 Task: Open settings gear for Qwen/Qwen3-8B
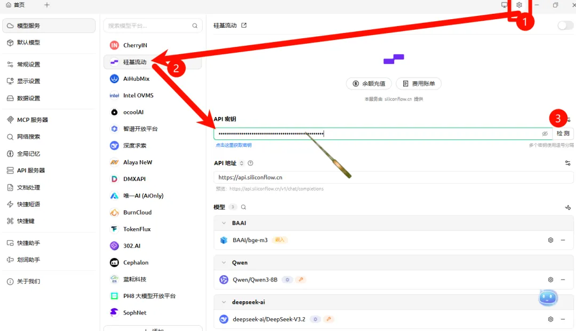550,280
